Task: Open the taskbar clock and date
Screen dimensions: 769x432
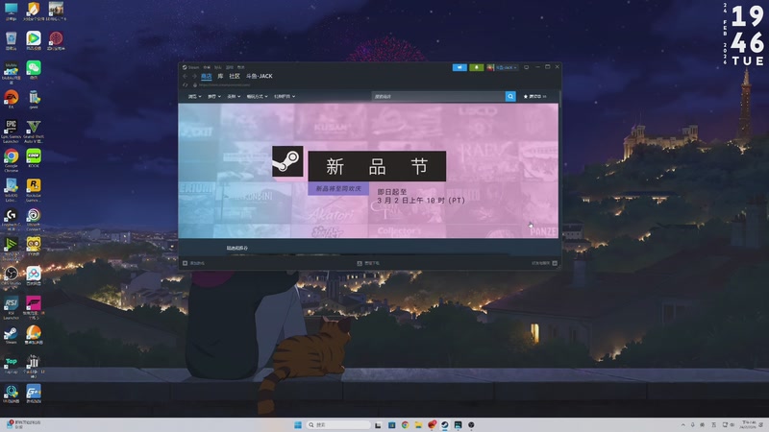Action: pyautogui.click(x=749, y=424)
